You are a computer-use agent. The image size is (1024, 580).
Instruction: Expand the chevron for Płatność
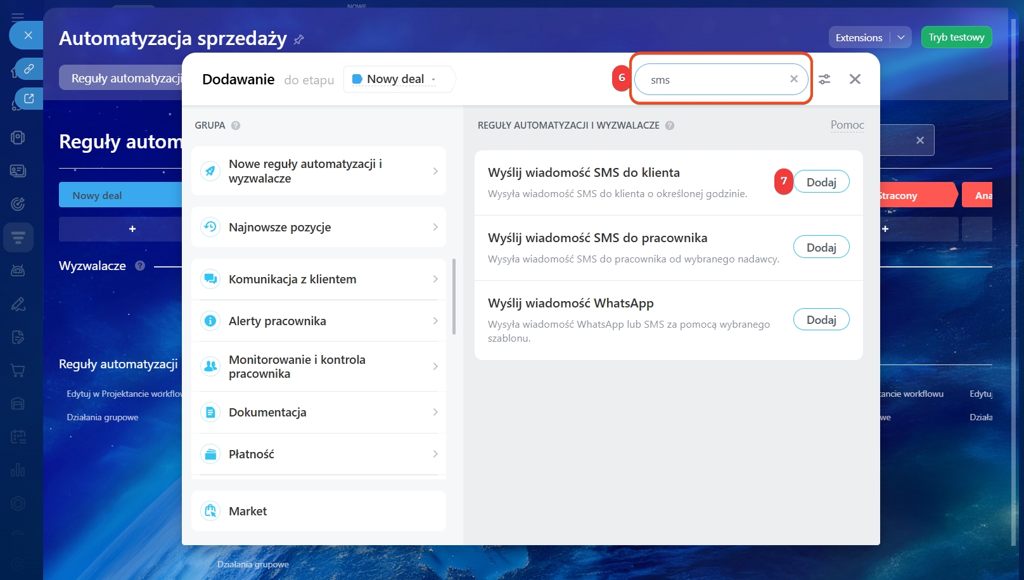pyautogui.click(x=435, y=454)
